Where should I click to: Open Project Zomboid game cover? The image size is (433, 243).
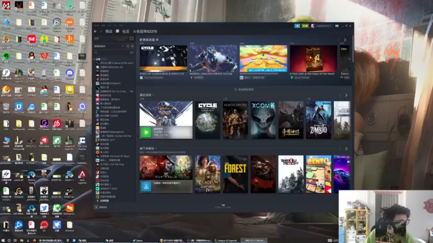318,120
